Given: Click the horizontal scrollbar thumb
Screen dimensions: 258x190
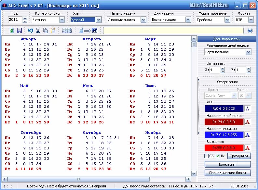Looking at the screenshot, I should click(78, 179).
